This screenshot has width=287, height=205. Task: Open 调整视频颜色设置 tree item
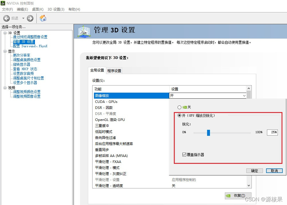click(x=27, y=92)
